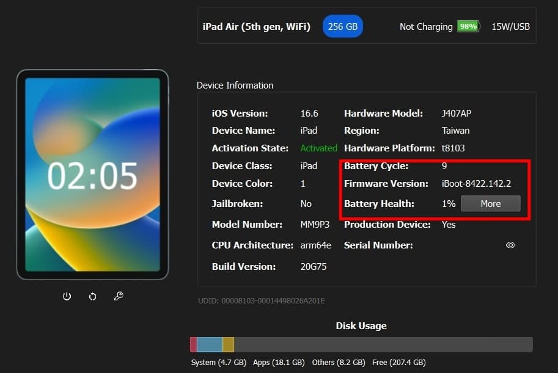Click the 'Serial Number:' label
Screen dimensions: 558x373
click(x=378, y=245)
